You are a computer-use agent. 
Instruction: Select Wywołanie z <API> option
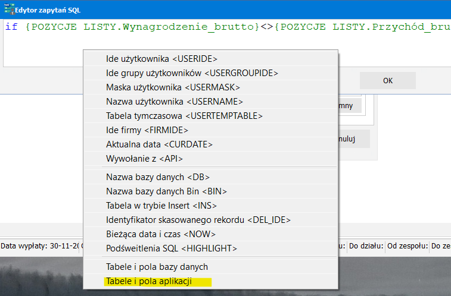[210, 159]
